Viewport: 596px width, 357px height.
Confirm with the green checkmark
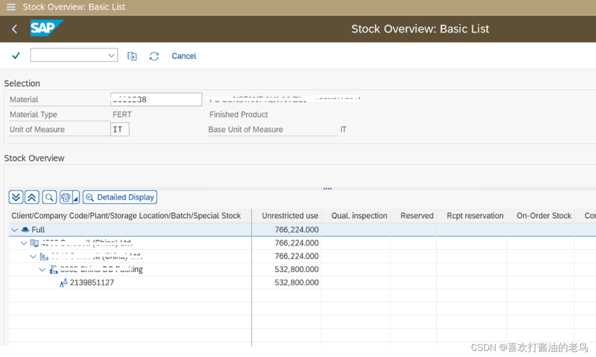tap(16, 56)
